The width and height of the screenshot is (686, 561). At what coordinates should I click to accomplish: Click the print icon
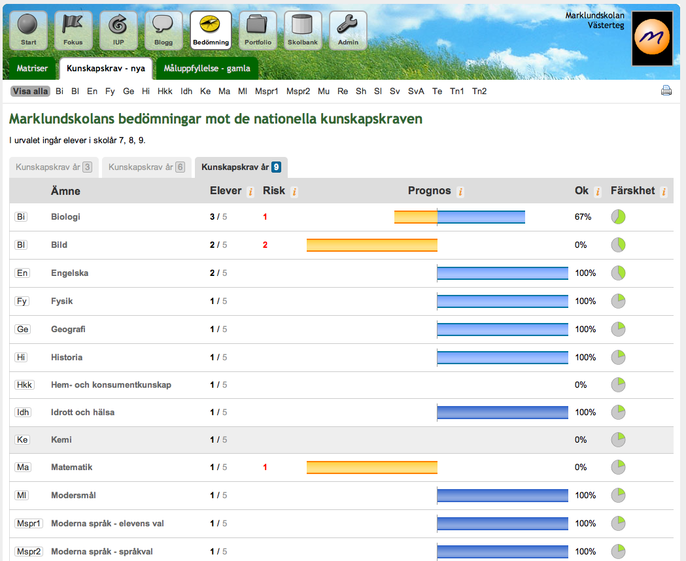tap(666, 90)
